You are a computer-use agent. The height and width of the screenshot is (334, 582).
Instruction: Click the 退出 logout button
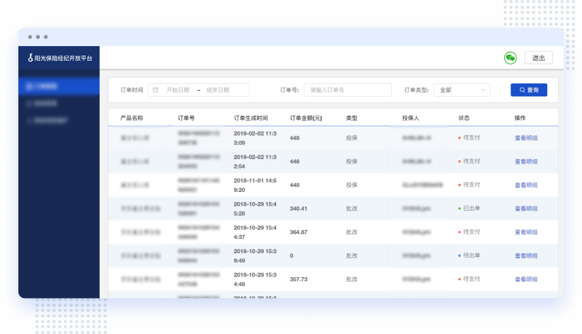point(538,58)
